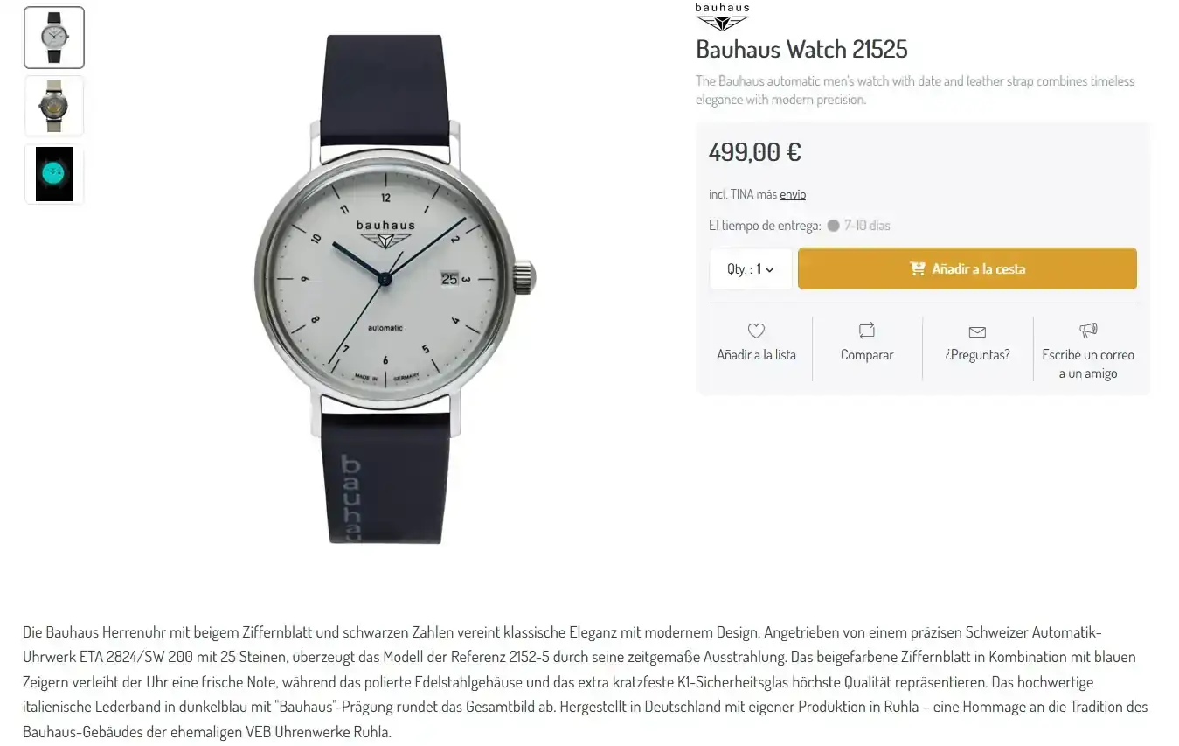The width and height of the screenshot is (1179, 746).
Task: Click the heart wishlist icon
Action: point(756,331)
